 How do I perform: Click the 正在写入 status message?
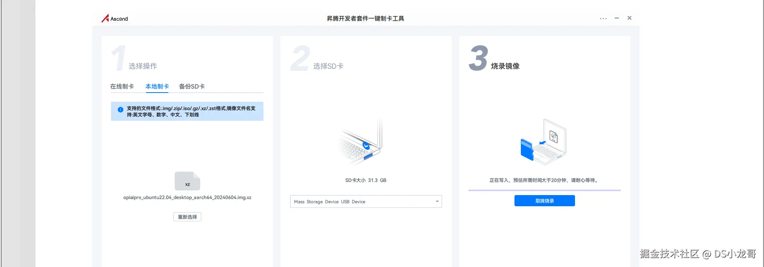coord(544,180)
